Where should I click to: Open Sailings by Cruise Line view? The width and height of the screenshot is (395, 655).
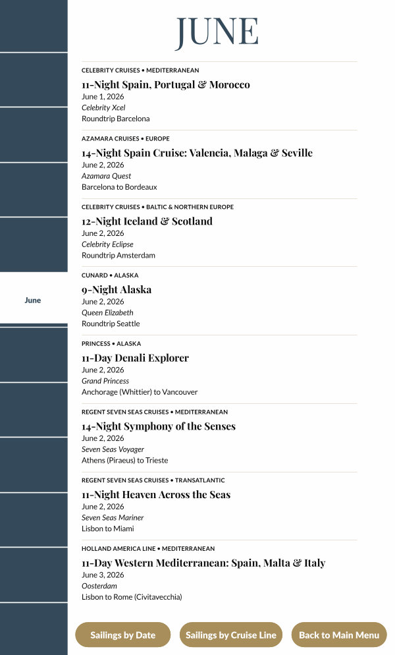point(231,635)
